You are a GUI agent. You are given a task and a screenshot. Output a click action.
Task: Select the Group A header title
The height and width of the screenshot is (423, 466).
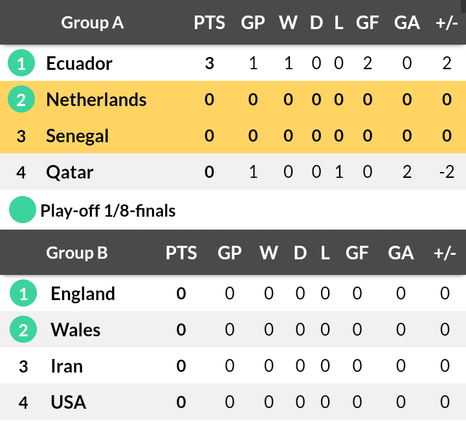click(x=93, y=23)
